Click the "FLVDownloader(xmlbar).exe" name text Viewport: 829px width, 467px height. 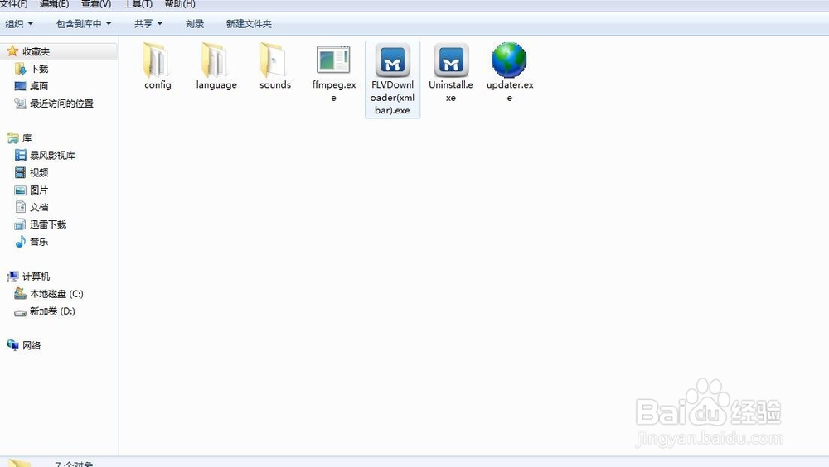[x=392, y=97]
